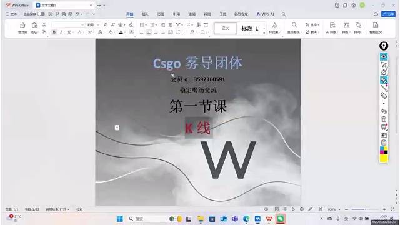Select the line drawing annotation tool
The image size is (400, 225).
click(x=384, y=88)
